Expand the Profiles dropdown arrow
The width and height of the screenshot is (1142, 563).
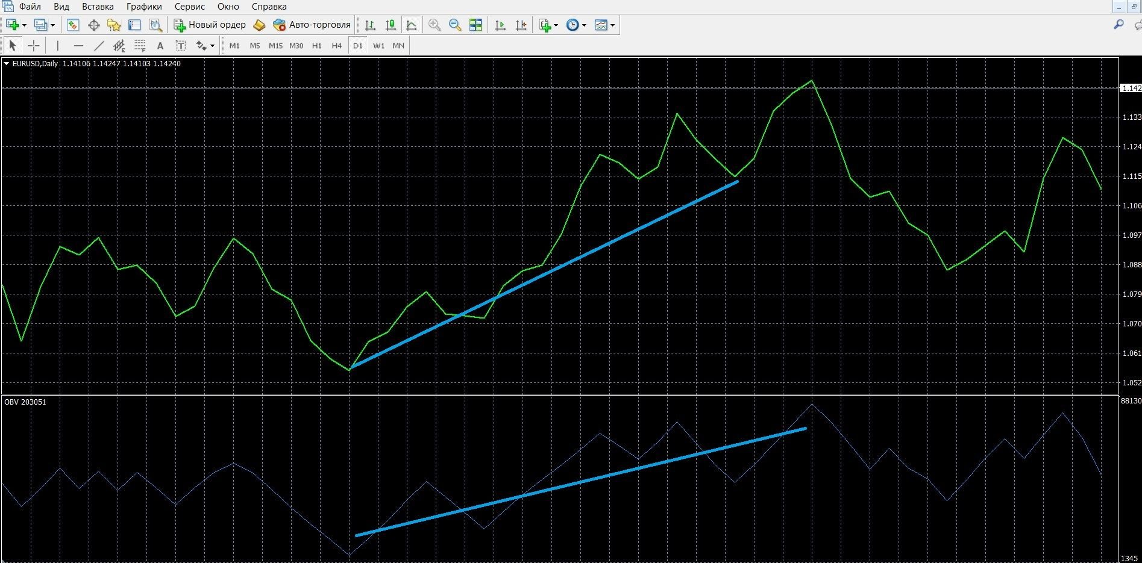tap(52, 25)
